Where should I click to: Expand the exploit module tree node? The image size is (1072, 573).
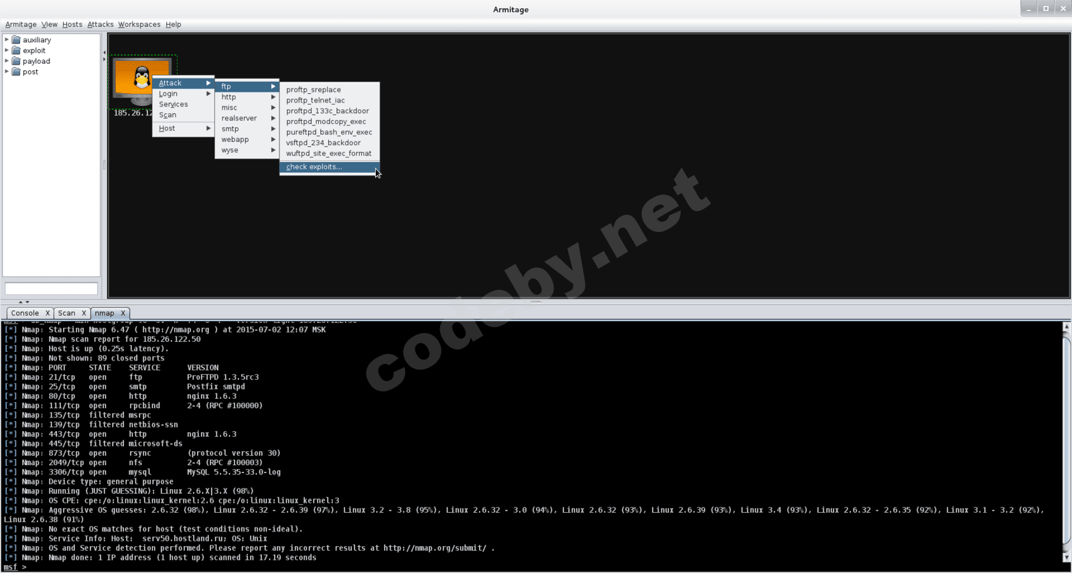coord(7,50)
